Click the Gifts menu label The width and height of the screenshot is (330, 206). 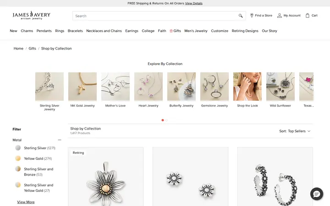pos(177,31)
